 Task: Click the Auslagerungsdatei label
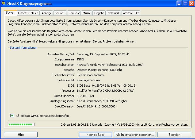pos(63,101)
